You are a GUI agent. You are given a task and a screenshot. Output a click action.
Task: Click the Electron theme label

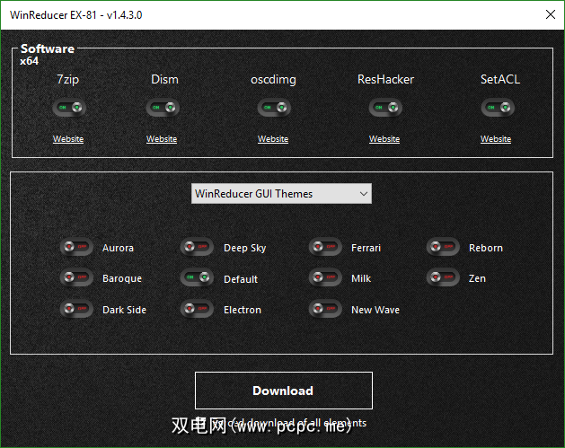tap(243, 310)
